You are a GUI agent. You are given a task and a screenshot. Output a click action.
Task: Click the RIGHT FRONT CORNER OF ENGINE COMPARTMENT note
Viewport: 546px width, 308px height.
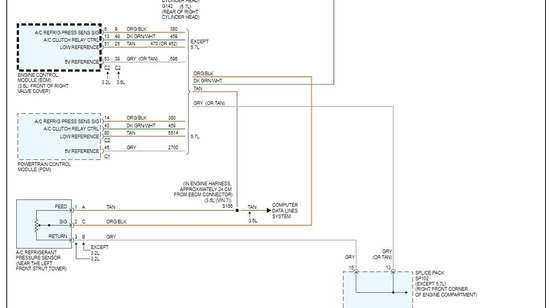[446, 292]
